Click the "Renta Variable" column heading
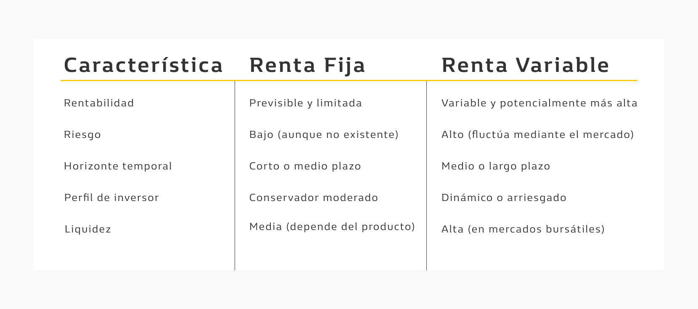 click(x=525, y=65)
